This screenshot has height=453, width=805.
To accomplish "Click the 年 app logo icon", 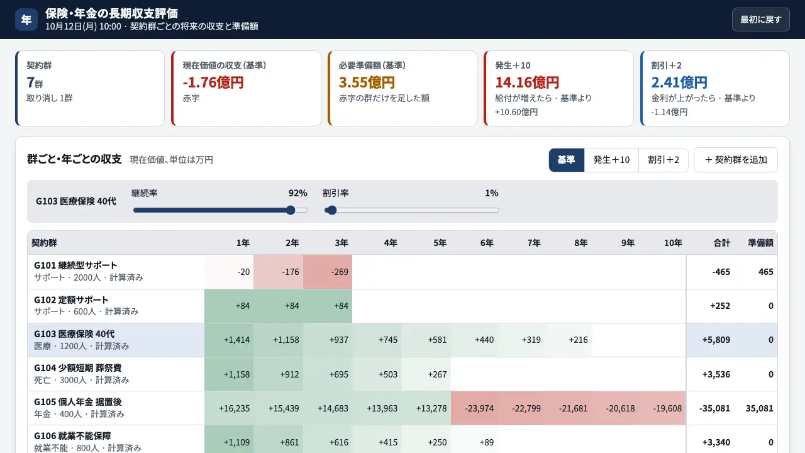I will [26, 20].
